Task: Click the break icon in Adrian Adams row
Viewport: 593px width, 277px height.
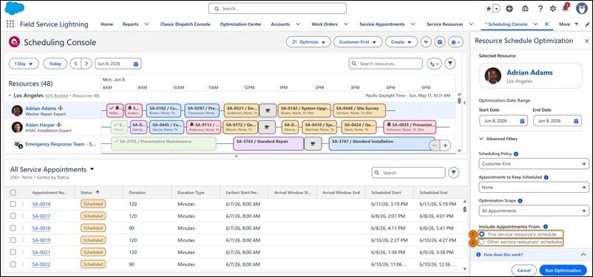Action: [268, 110]
